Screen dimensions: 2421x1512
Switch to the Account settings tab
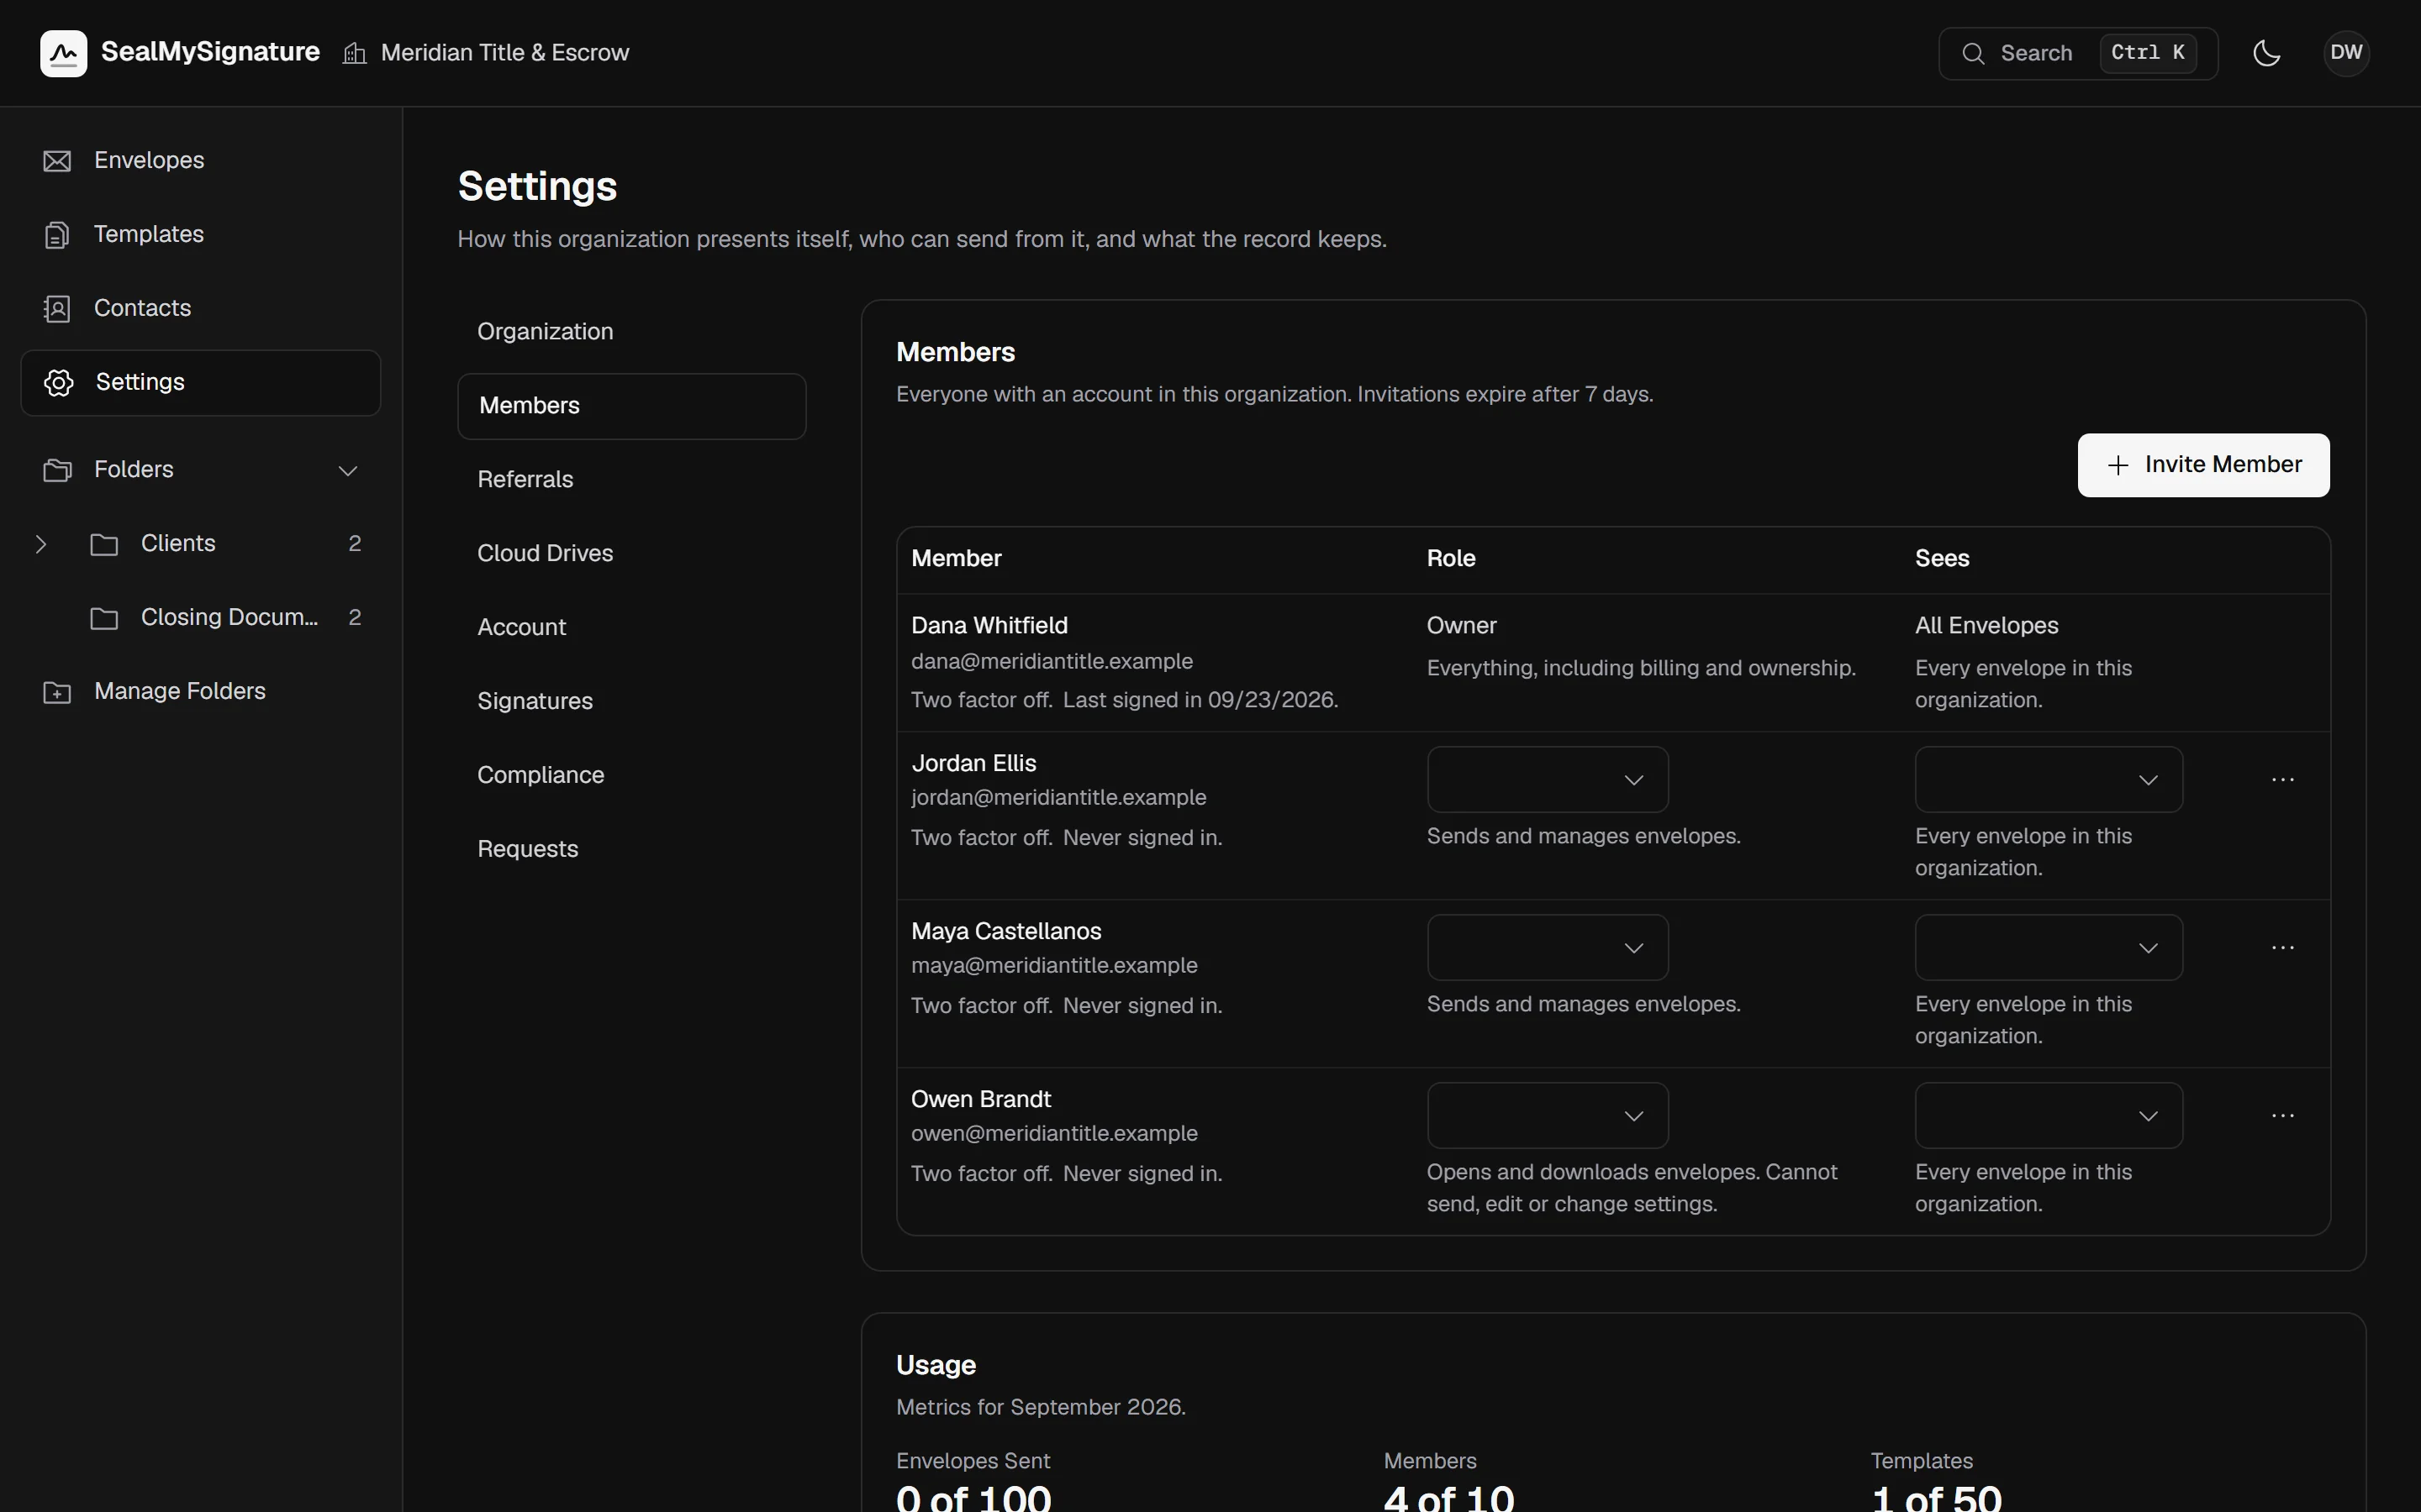(x=632, y=628)
